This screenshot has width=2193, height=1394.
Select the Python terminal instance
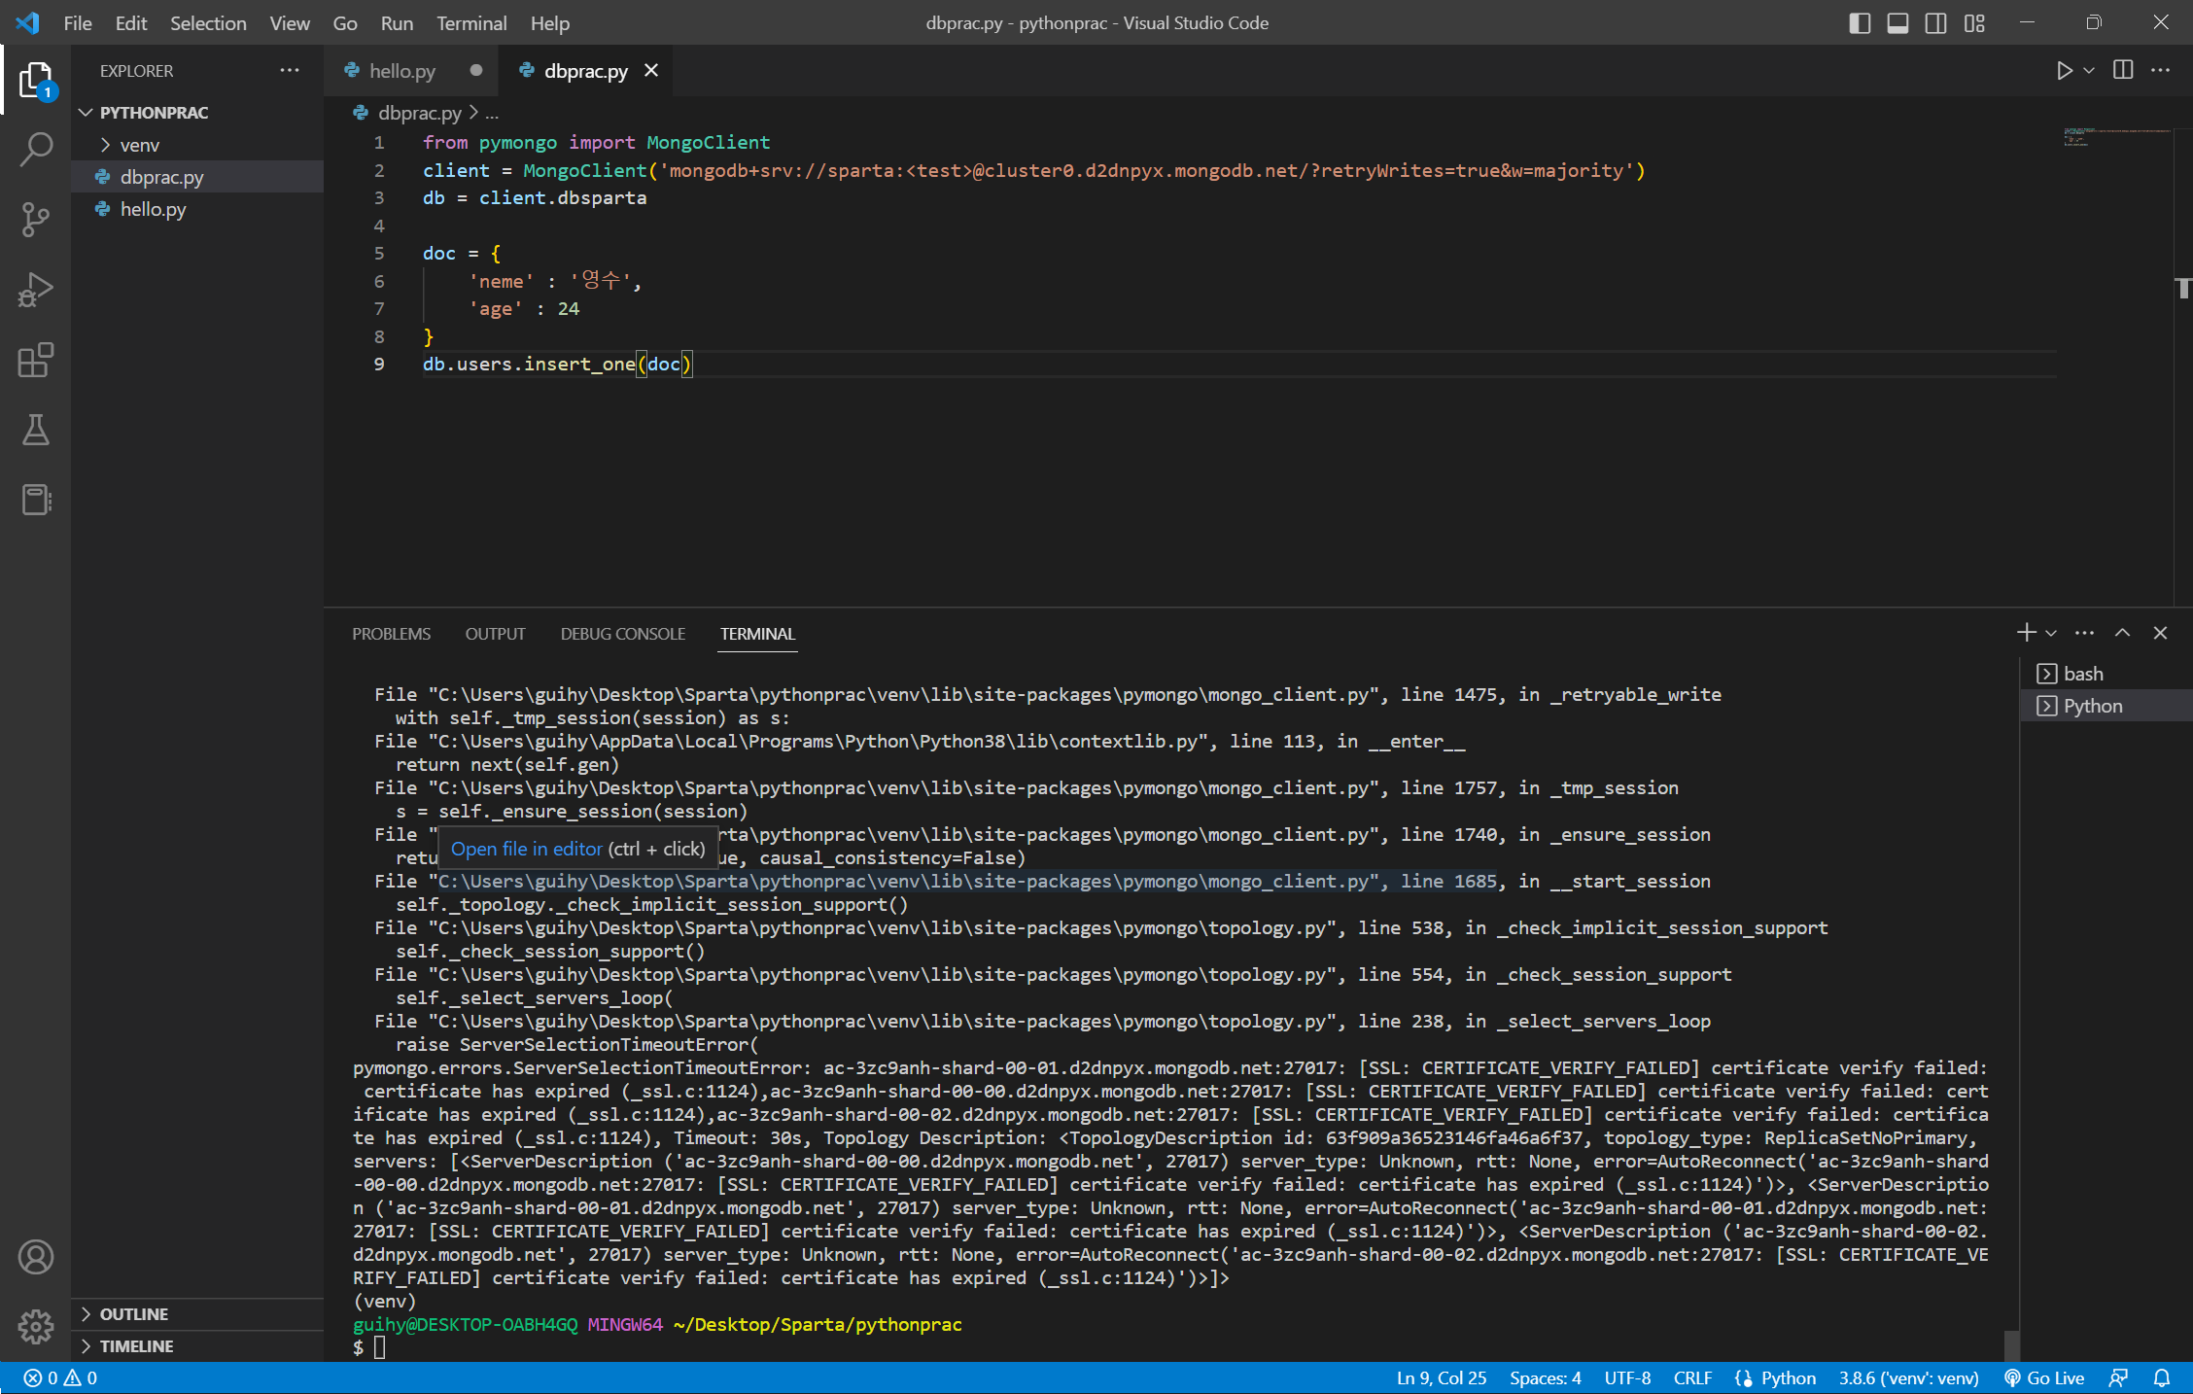(x=2106, y=706)
